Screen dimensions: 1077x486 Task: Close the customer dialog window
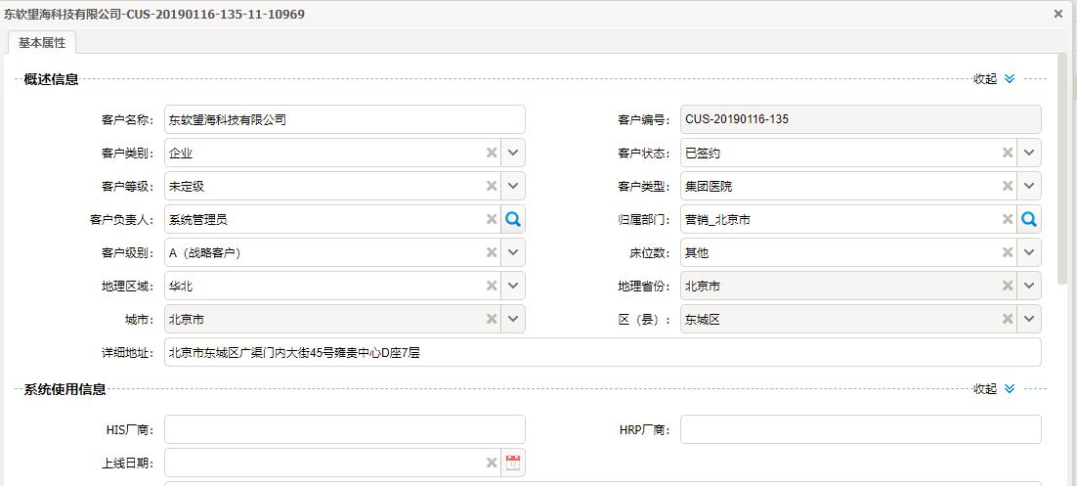click(x=1058, y=14)
